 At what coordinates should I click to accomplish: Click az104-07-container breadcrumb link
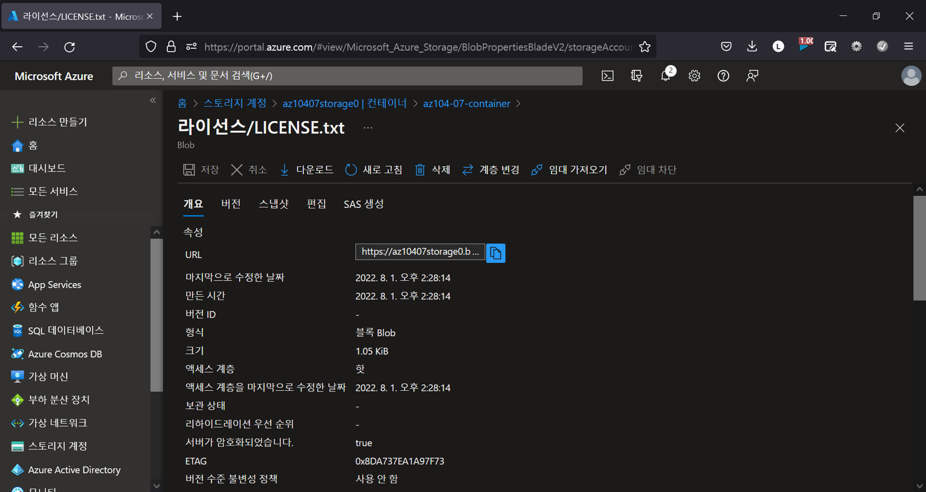[466, 104]
